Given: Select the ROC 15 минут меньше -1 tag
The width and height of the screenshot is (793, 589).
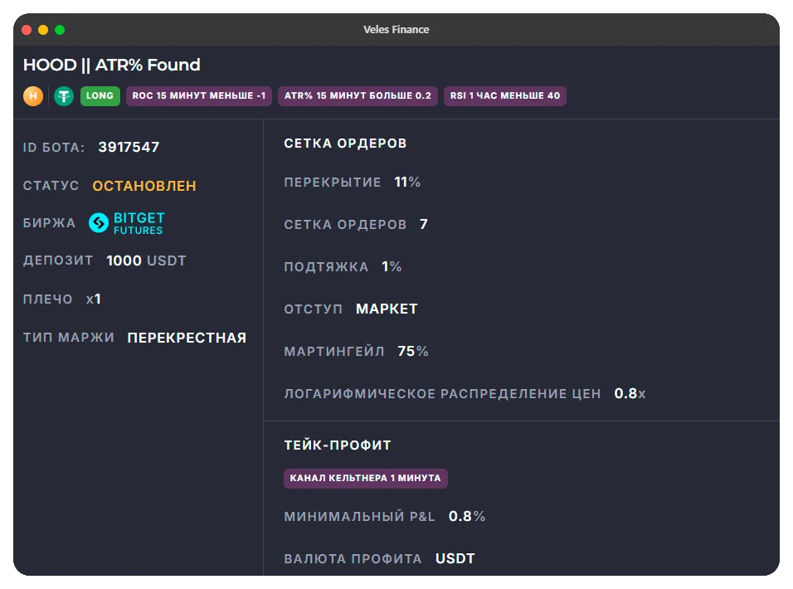Looking at the screenshot, I should (198, 96).
